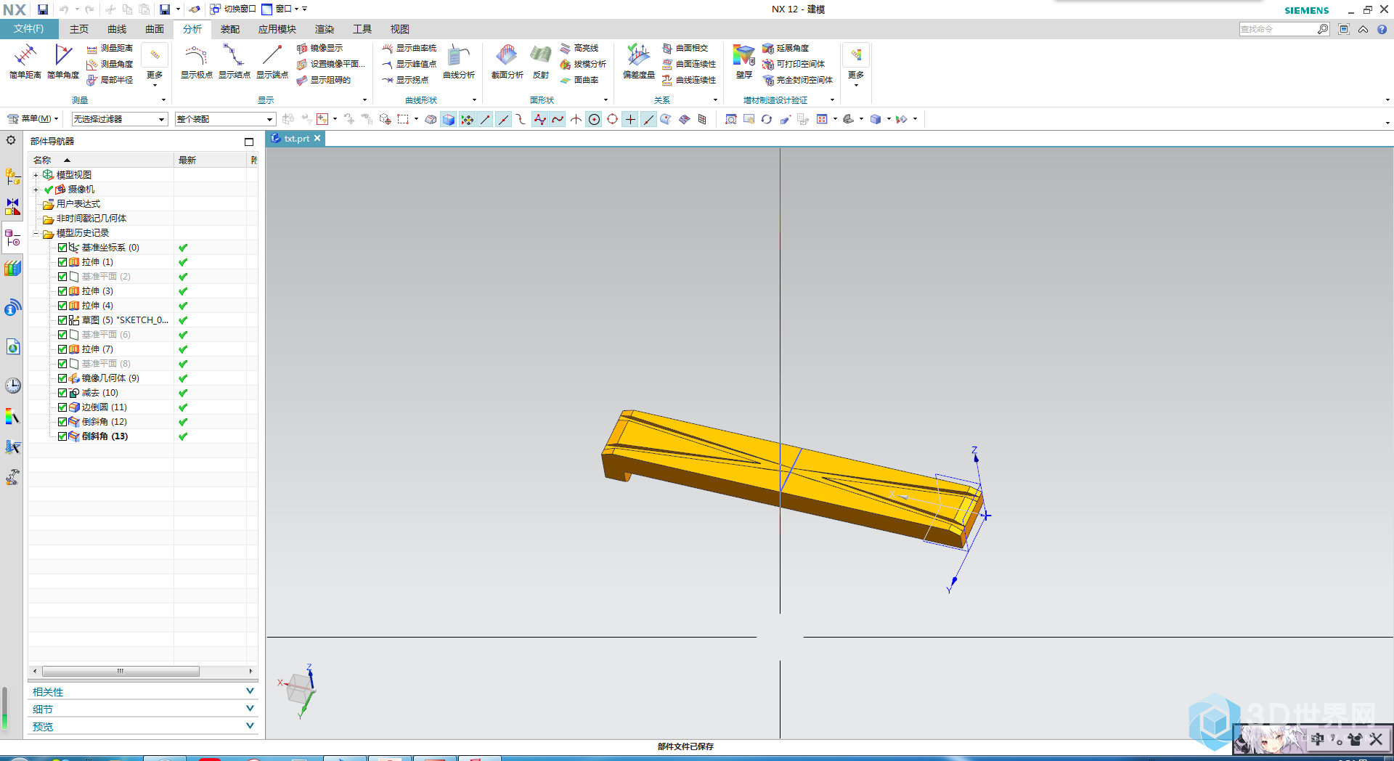Click the navigator settings gear icon
The image size is (1394, 761).
point(11,140)
